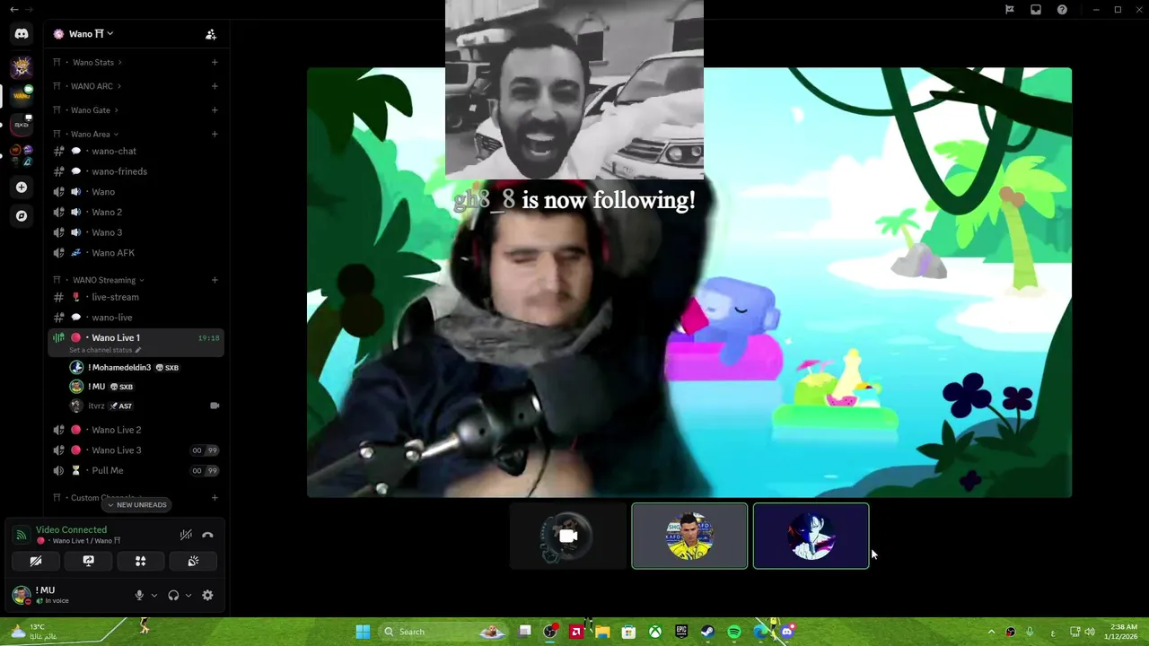This screenshot has width=1149, height=646.
Task: Create channel in Wano Area category
Action: (x=215, y=135)
